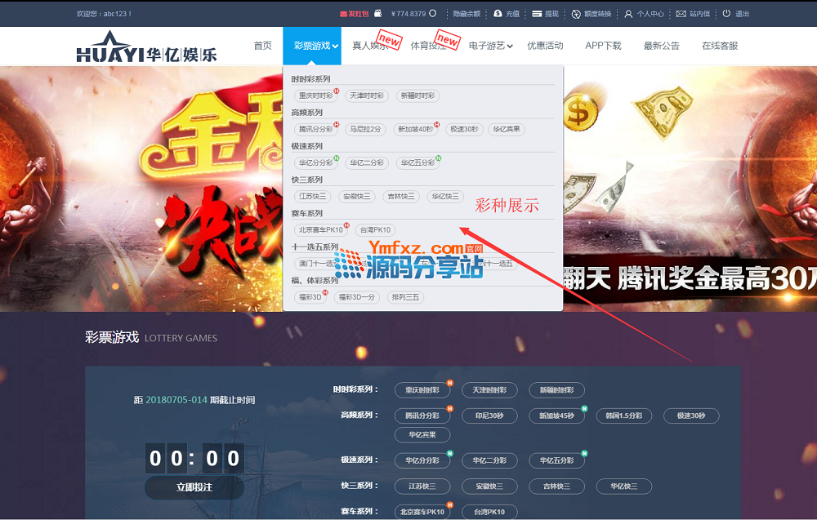The image size is (817, 520).
Task: Refresh the balance with the circular icon
Action: pyautogui.click(x=433, y=14)
